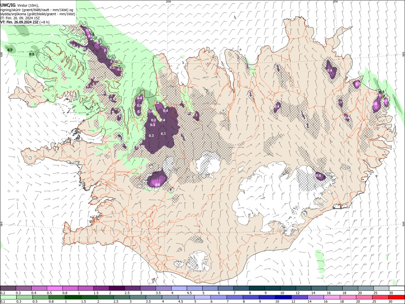This screenshot has height=304, width=405.
Task: Click the royal blue 9 rain legend swatch
Action: coord(266,297)
